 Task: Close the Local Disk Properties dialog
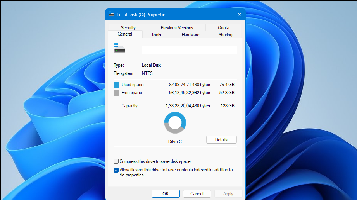[239, 14]
